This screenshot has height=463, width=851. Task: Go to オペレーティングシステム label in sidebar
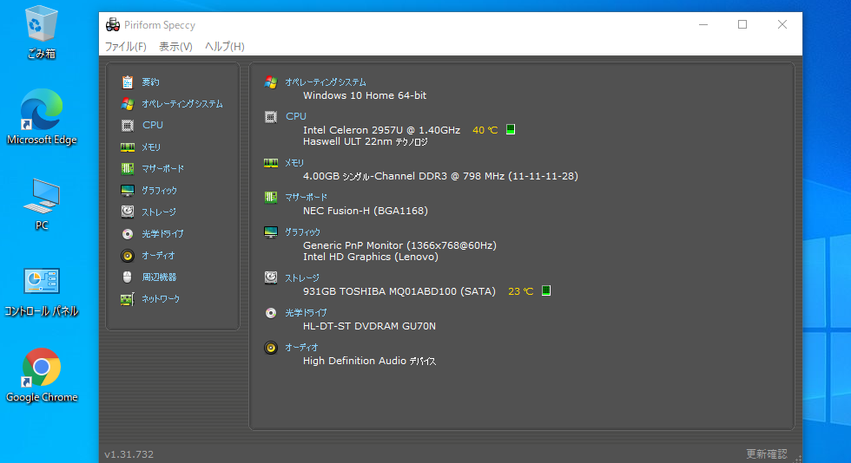click(x=182, y=103)
